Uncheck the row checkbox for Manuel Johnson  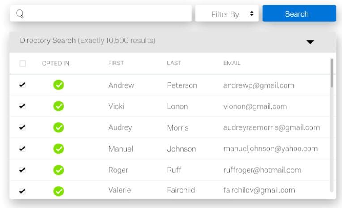pyautogui.click(x=22, y=149)
